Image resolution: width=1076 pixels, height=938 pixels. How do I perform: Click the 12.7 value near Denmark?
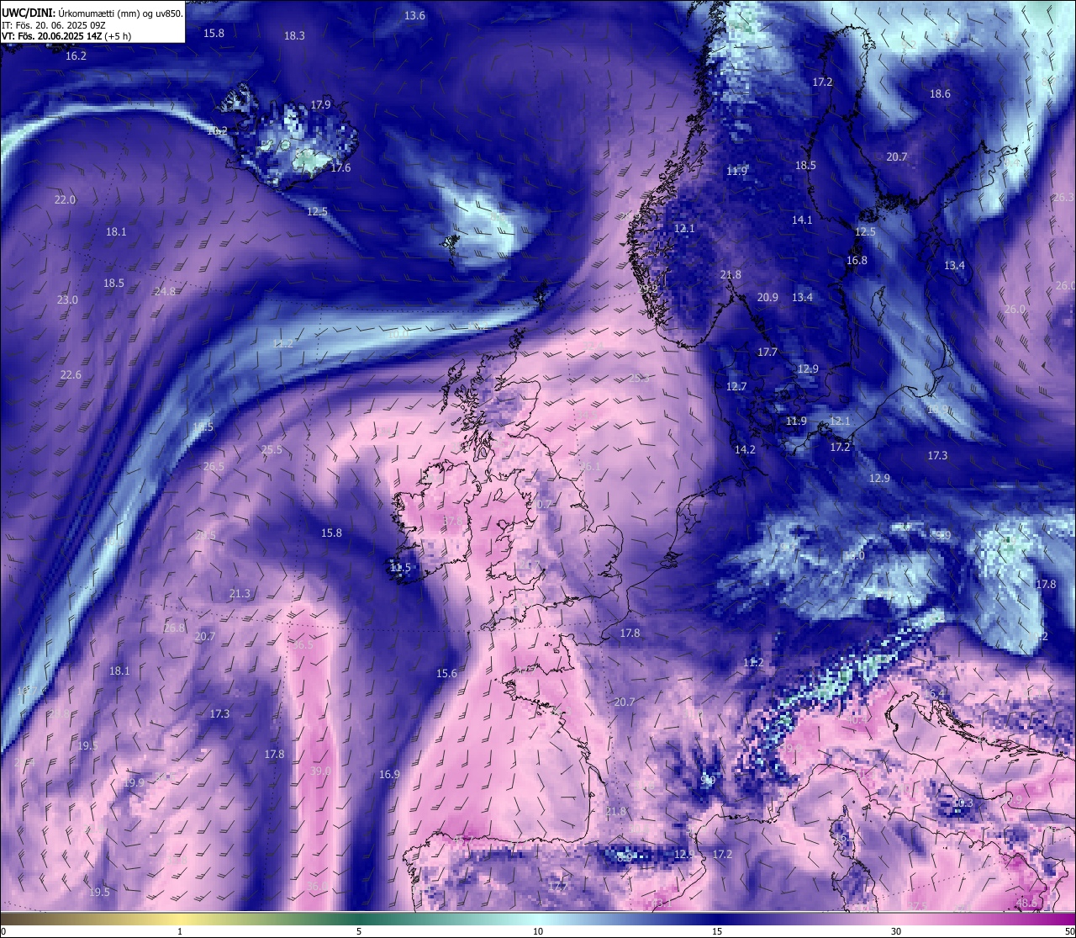736,387
